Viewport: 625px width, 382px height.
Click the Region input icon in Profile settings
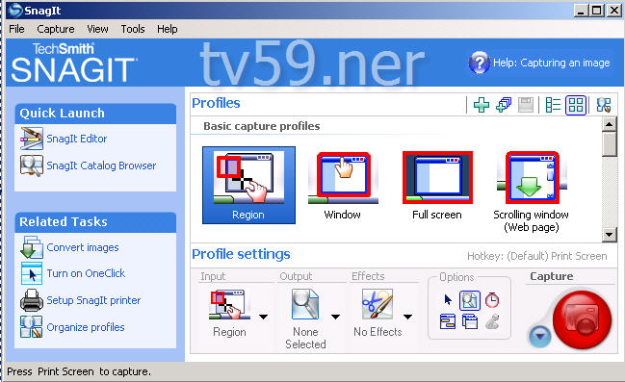[229, 304]
